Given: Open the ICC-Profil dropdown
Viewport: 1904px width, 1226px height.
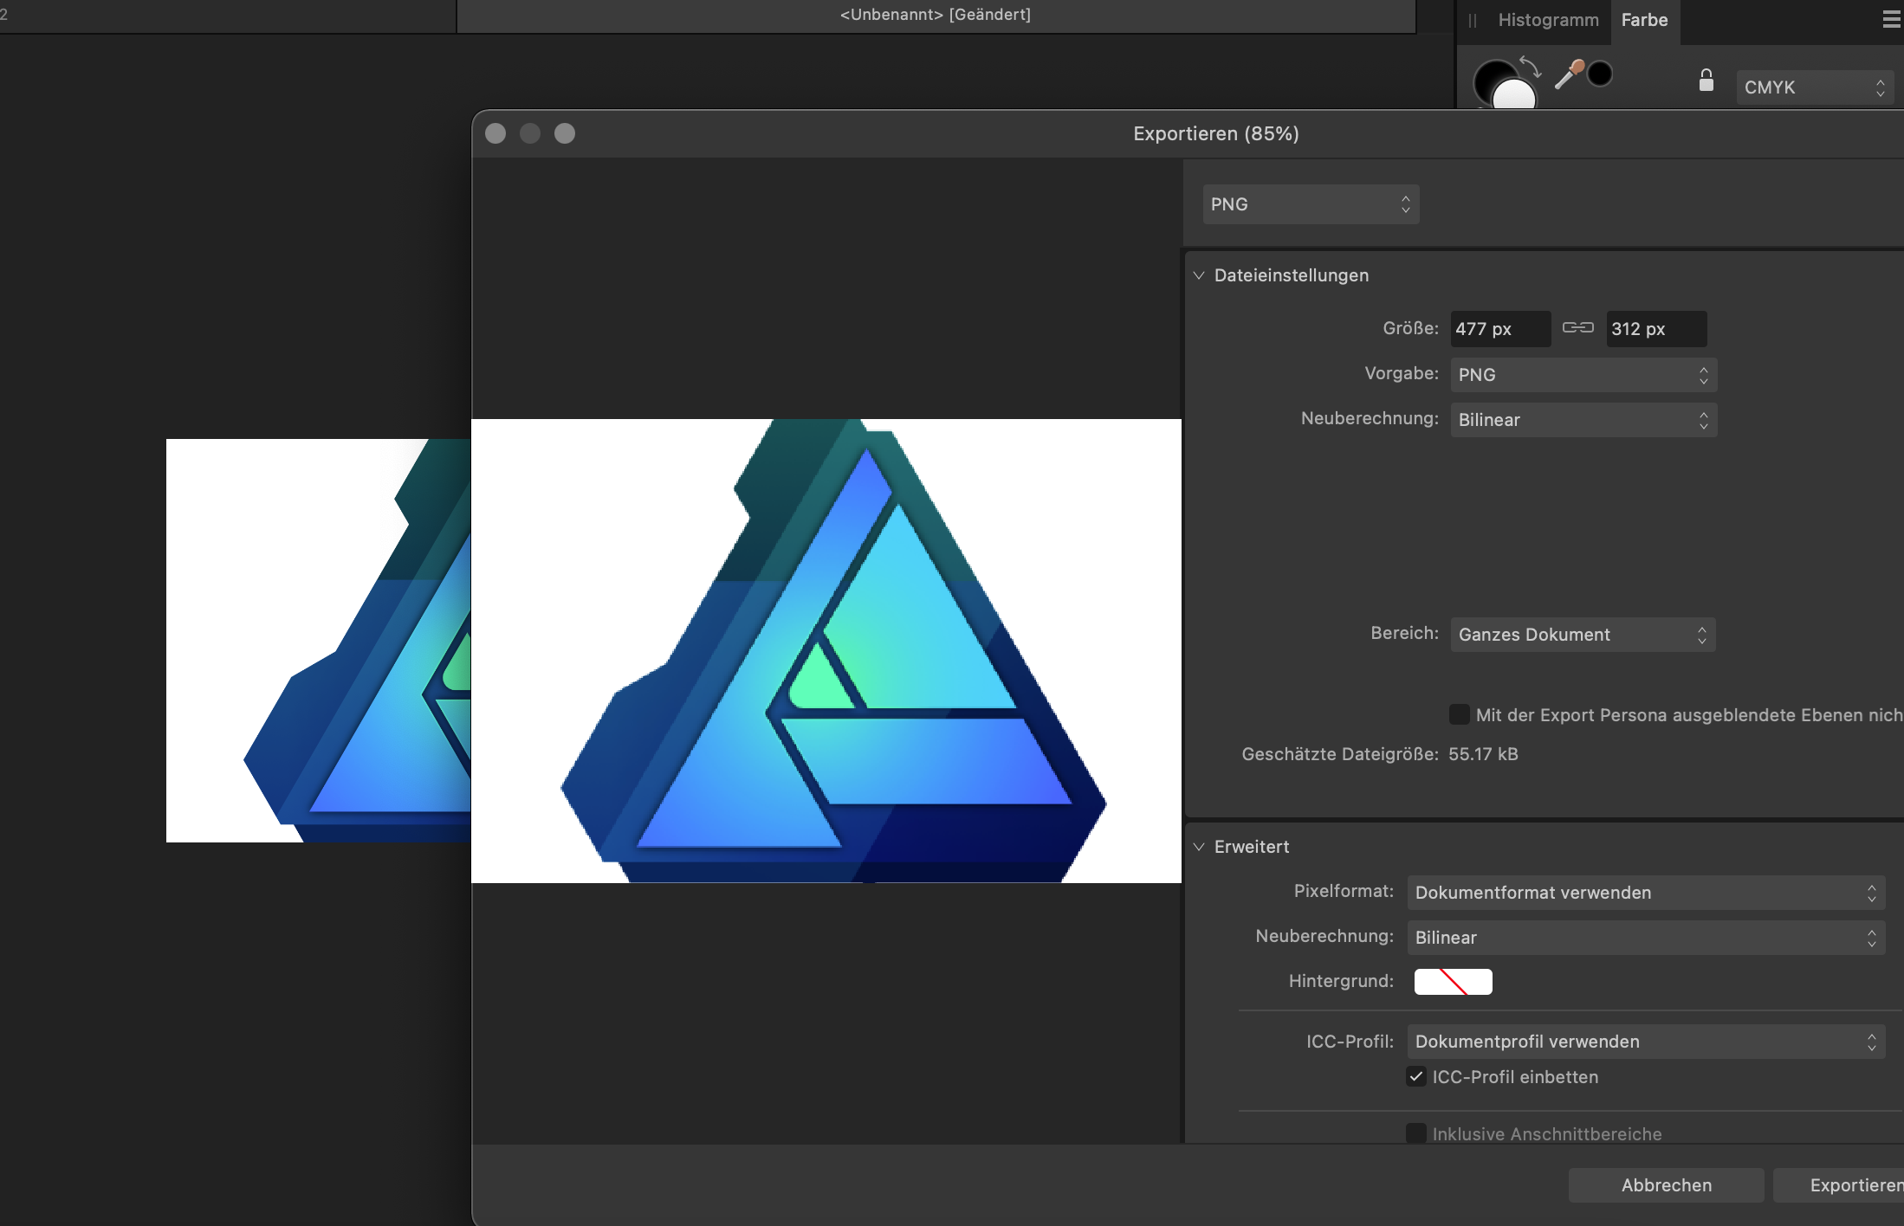Looking at the screenshot, I should [1646, 1042].
